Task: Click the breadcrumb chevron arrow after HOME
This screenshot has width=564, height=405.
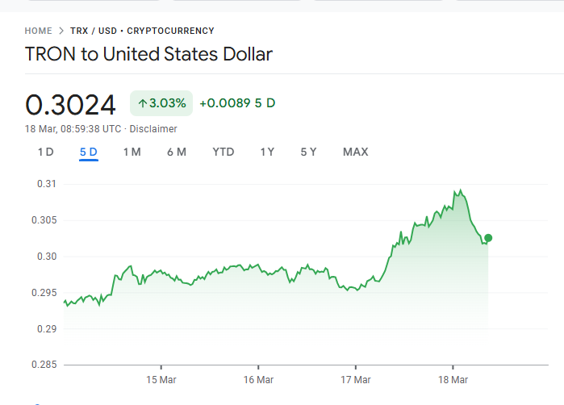Action: click(x=61, y=31)
